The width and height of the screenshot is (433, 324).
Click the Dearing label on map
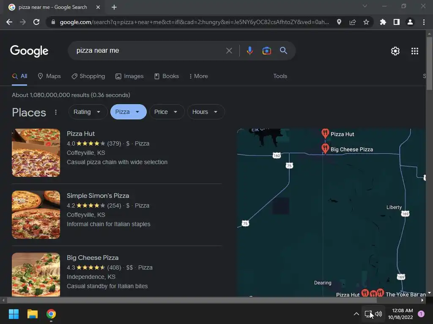[323, 283]
